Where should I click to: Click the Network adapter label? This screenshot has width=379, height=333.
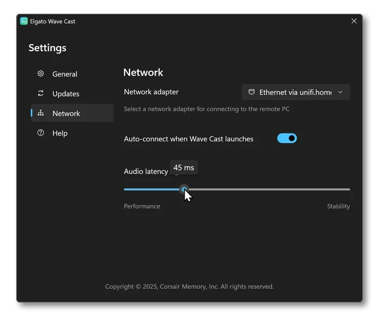tap(151, 92)
